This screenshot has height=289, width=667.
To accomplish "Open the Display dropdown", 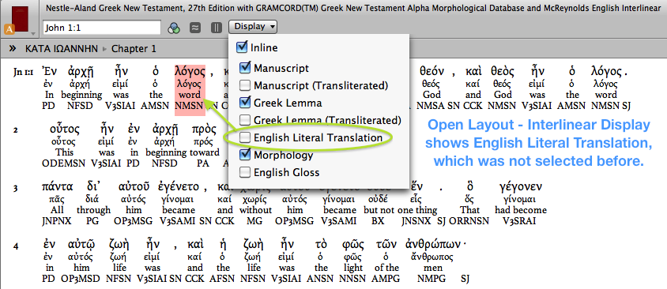I will 253,27.
